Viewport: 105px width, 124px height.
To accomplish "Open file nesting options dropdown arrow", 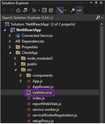I will tap(65, 10).
